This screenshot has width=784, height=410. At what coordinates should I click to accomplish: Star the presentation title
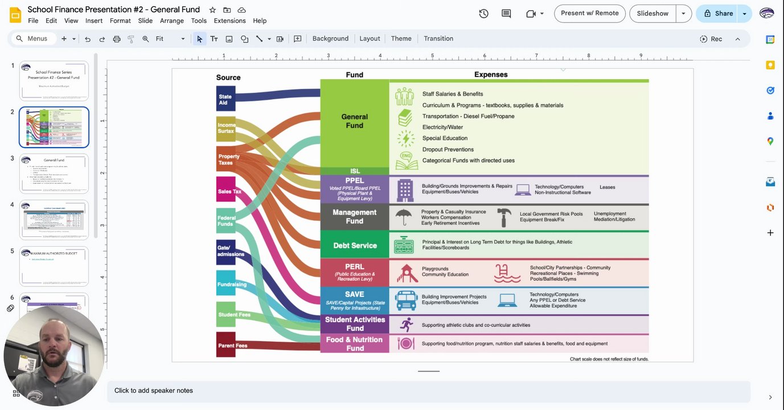pos(212,10)
